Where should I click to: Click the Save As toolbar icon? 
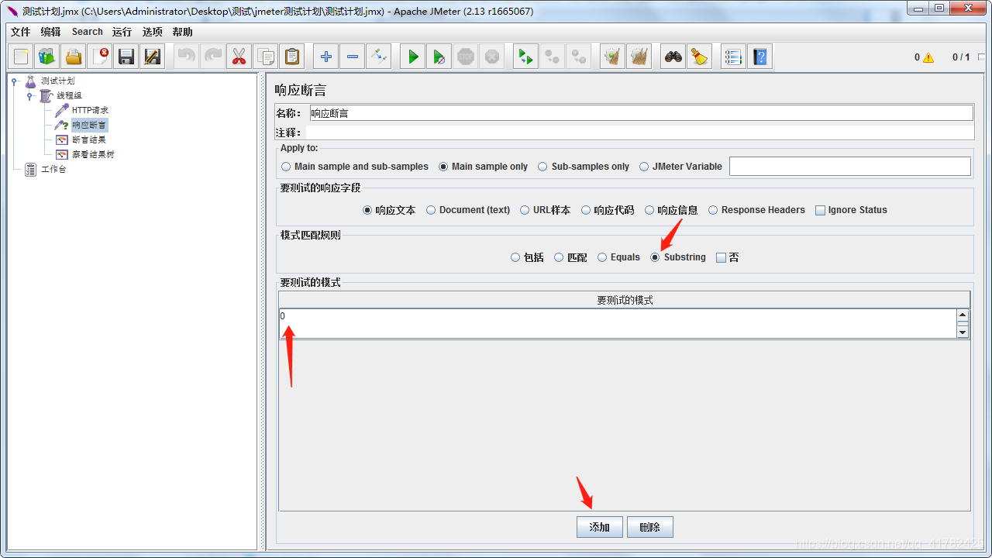click(153, 57)
